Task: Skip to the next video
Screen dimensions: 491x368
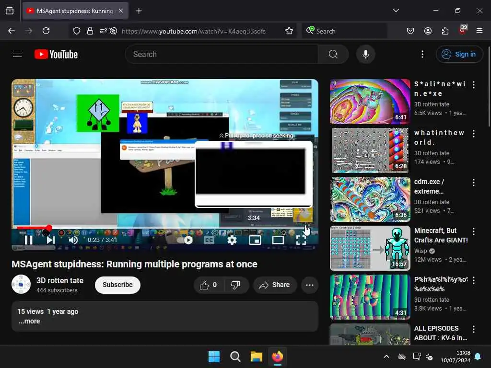Action: point(50,240)
